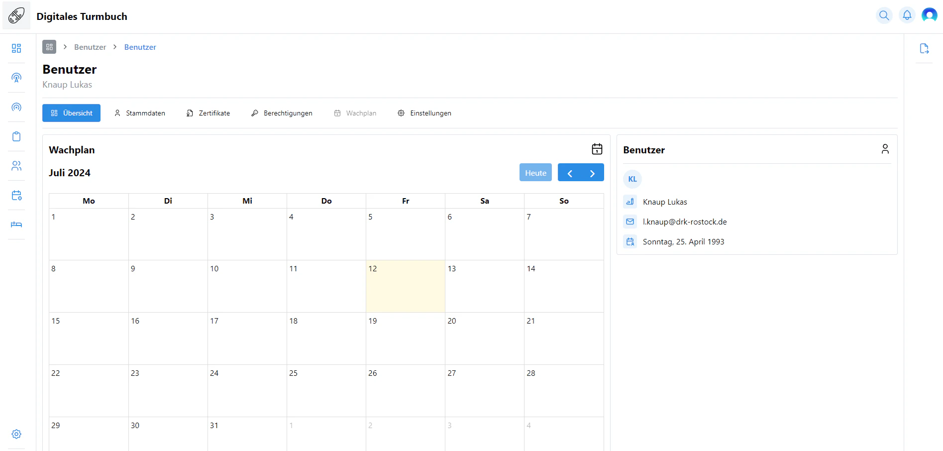Image resolution: width=943 pixels, height=451 pixels.
Task: Click the name icon beside Knaup Lukas
Action: (630, 202)
